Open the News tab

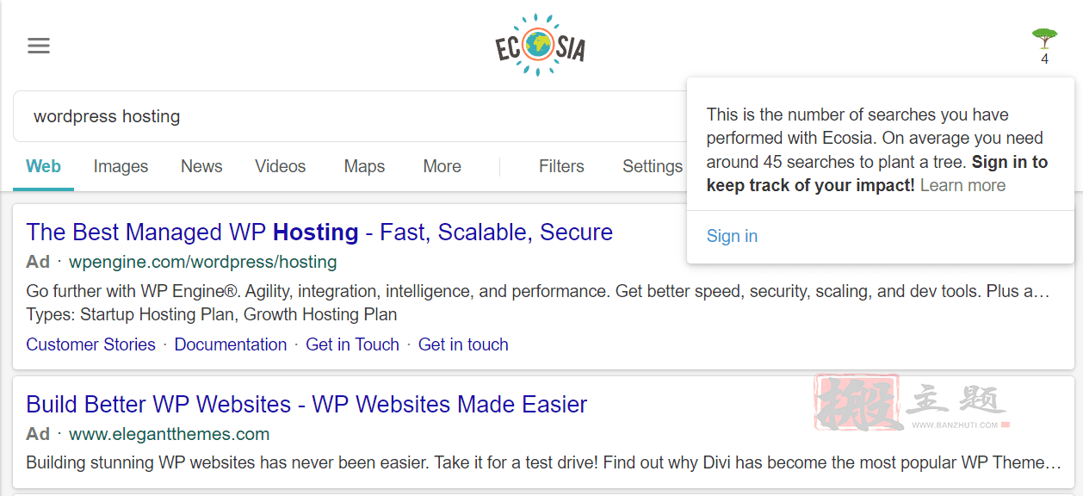[x=201, y=166]
